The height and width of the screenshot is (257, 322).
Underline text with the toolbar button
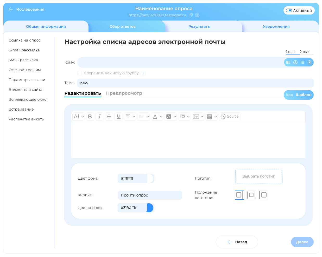pyautogui.click(x=119, y=117)
